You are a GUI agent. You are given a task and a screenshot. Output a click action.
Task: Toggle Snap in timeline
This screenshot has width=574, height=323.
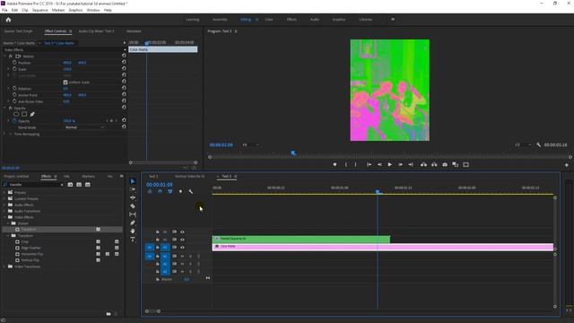click(160, 191)
